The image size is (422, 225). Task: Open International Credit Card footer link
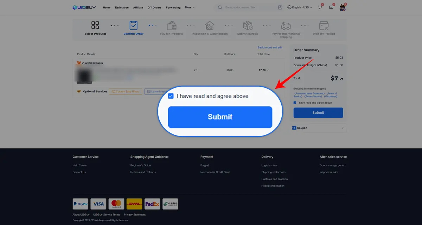click(x=215, y=172)
